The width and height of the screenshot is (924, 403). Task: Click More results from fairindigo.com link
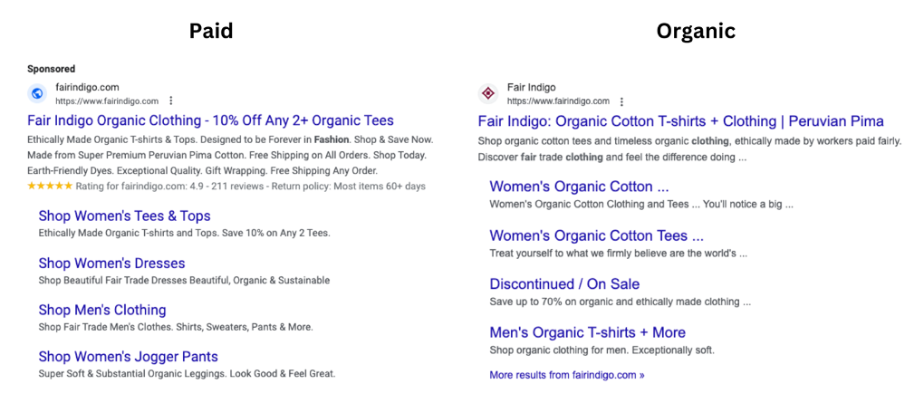pyautogui.click(x=567, y=375)
